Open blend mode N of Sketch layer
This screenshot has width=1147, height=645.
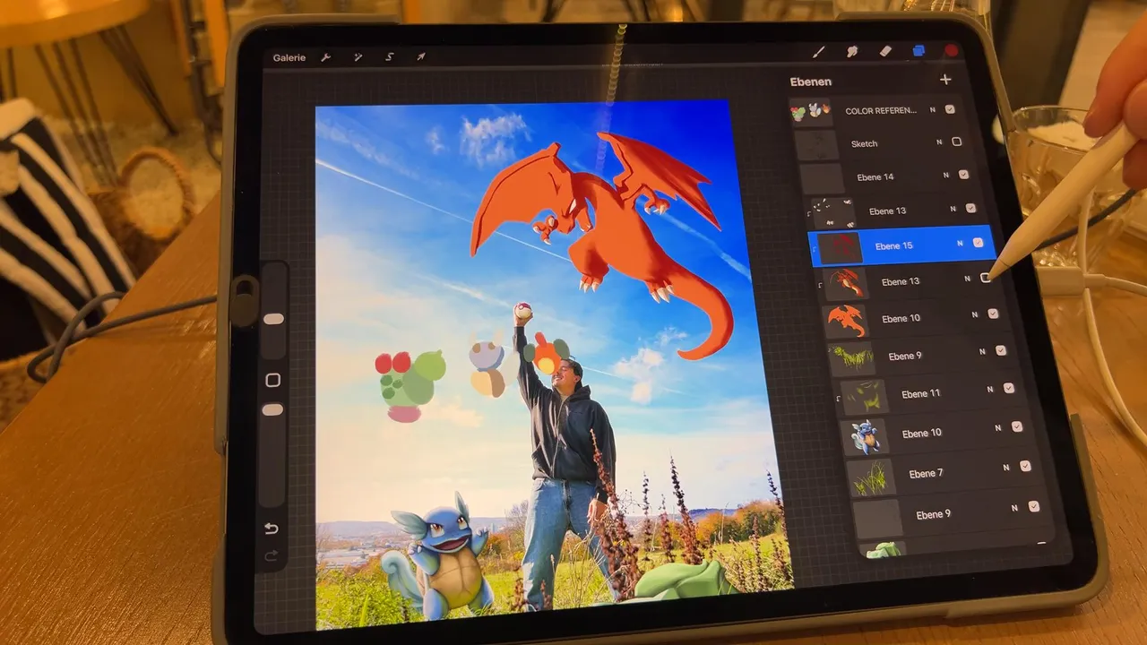(939, 142)
